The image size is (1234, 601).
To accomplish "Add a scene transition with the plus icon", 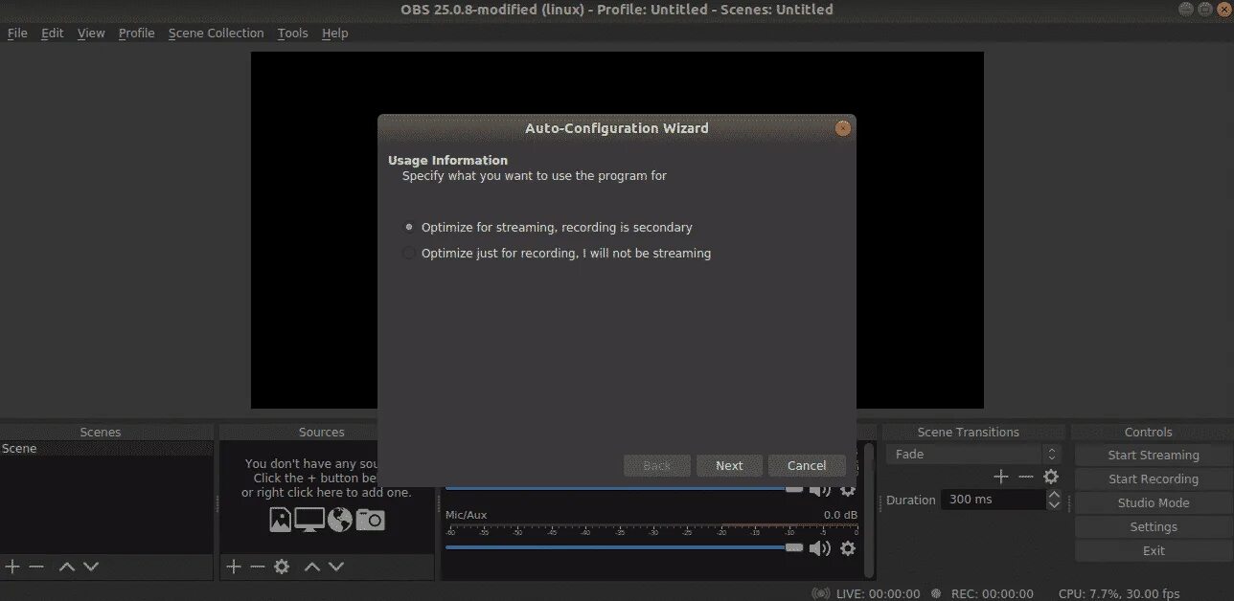I will [x=1001, y=477].
